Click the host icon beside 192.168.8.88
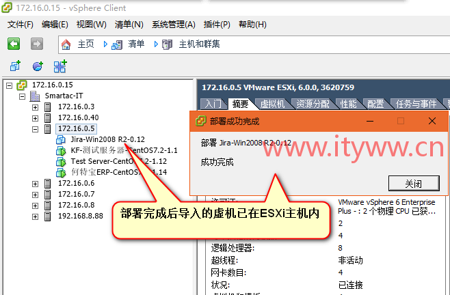Viewport: 450px width, 295px height. [48, 216]
